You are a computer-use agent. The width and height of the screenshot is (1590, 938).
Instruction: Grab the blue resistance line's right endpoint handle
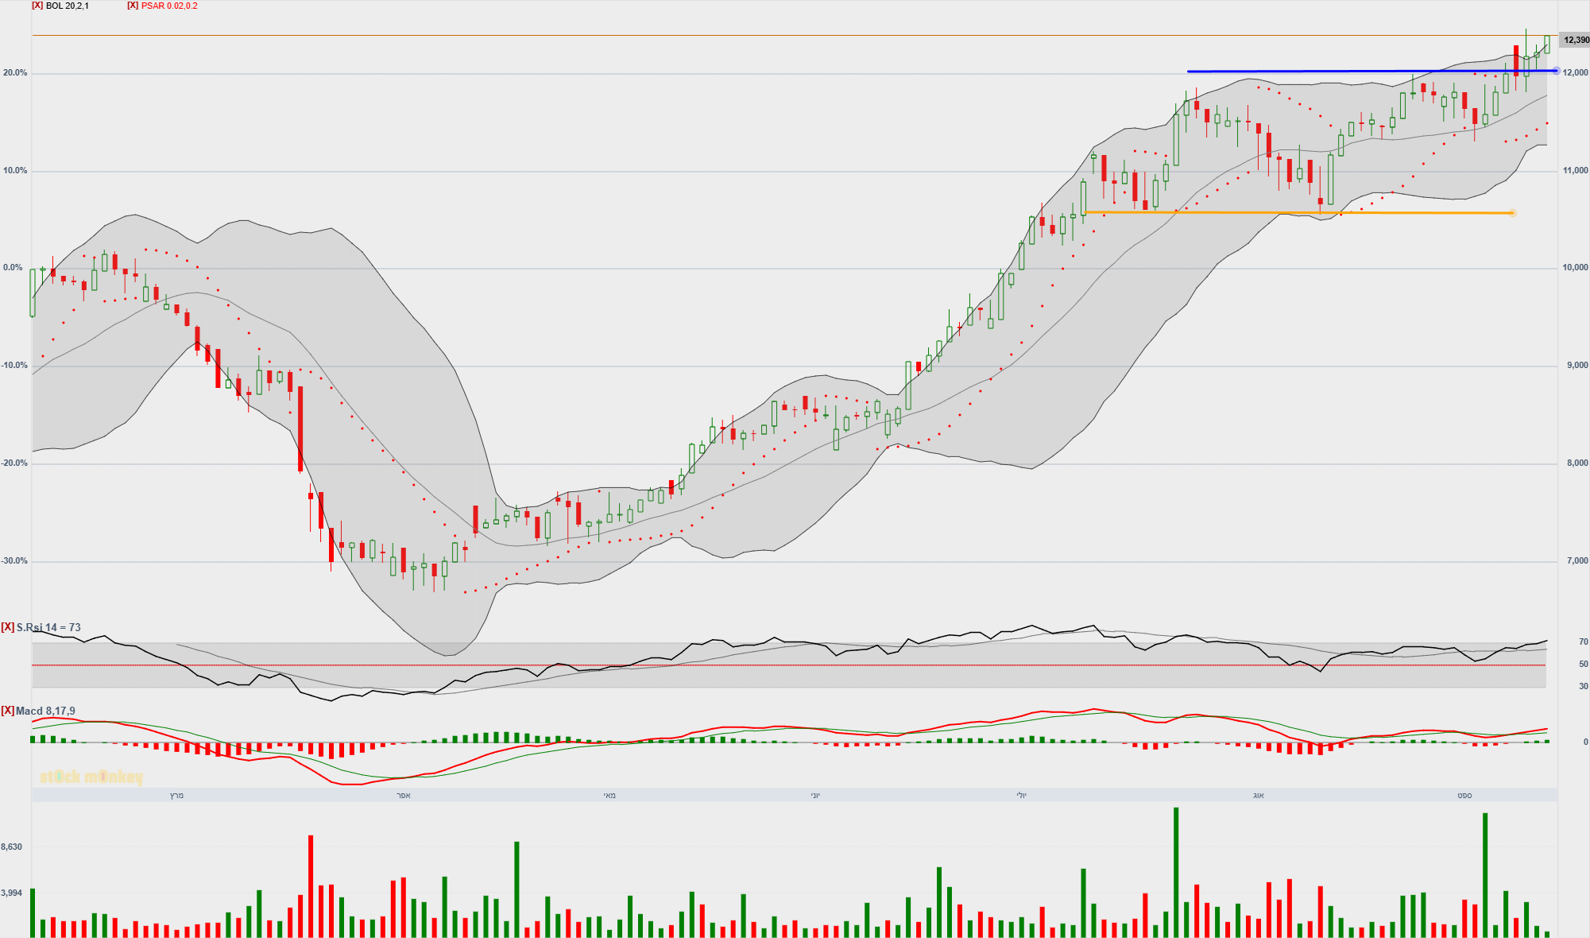(1556, 71)
